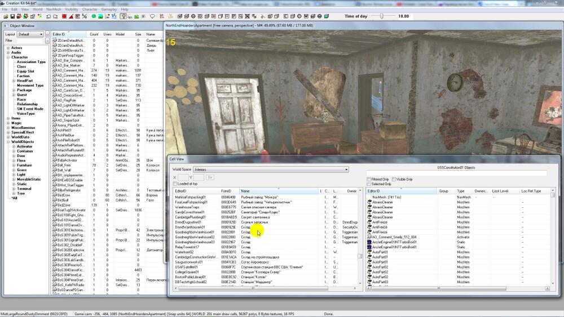Expand the Actors tree node

pyautogui.click(x=8, y=48)
